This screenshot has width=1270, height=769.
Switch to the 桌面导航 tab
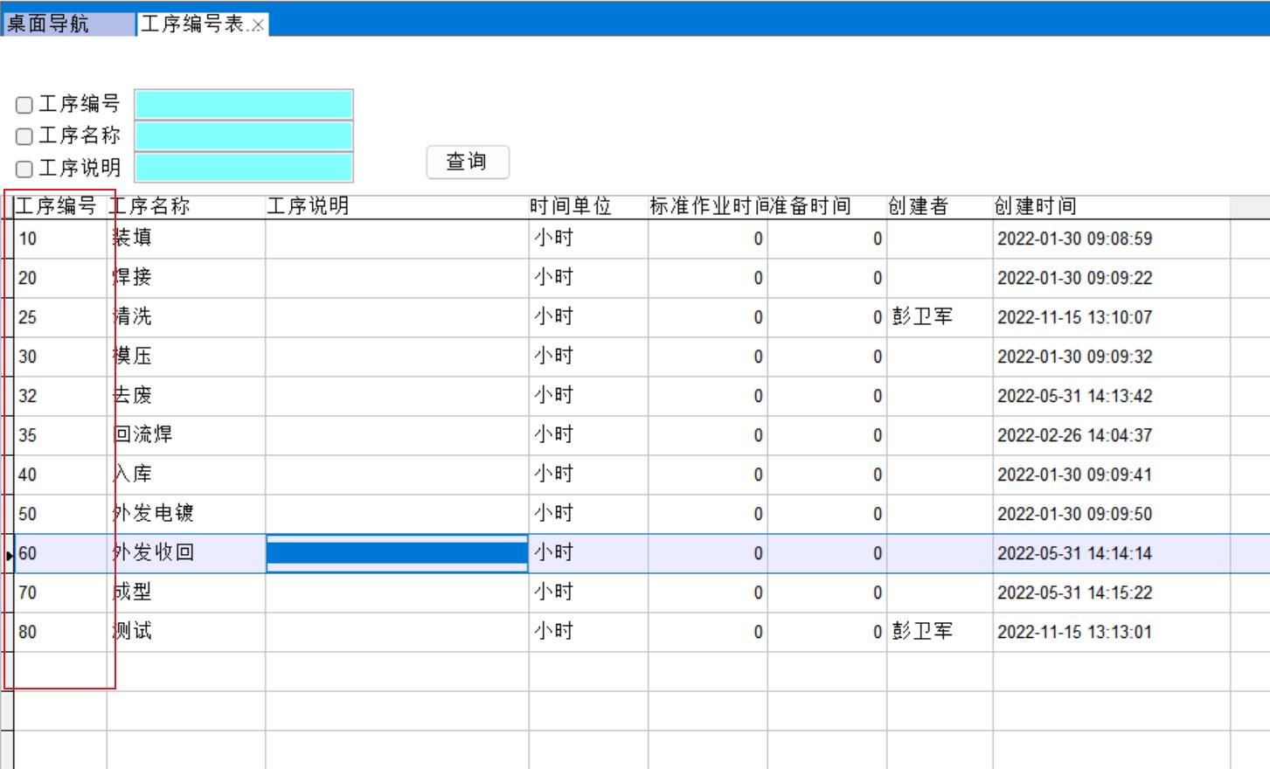(49, 24)
